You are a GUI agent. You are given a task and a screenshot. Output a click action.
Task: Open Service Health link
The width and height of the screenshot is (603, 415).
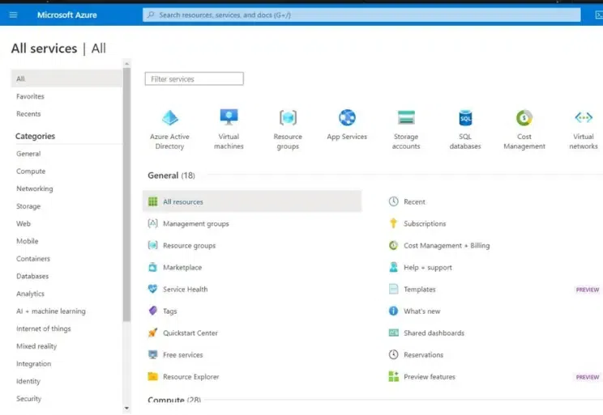click(x=185, y=289)
